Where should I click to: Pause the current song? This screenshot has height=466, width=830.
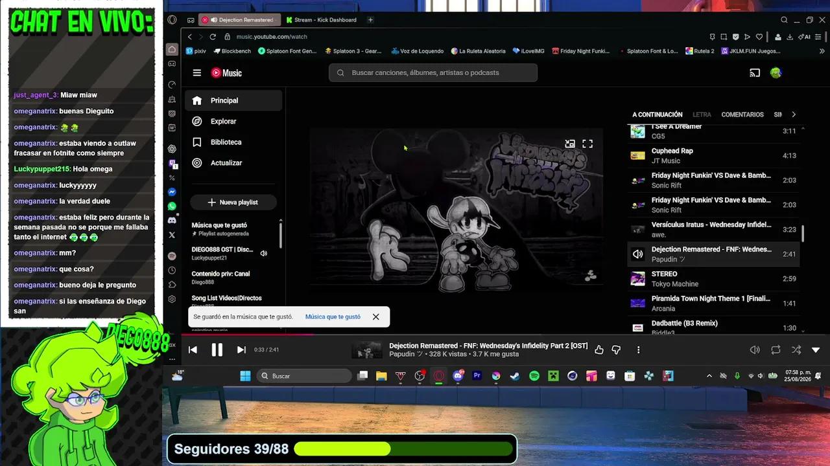[x=217, y=350]
